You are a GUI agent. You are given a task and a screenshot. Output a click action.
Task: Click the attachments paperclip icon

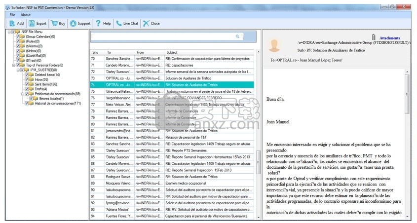click(x=374, y=37)
